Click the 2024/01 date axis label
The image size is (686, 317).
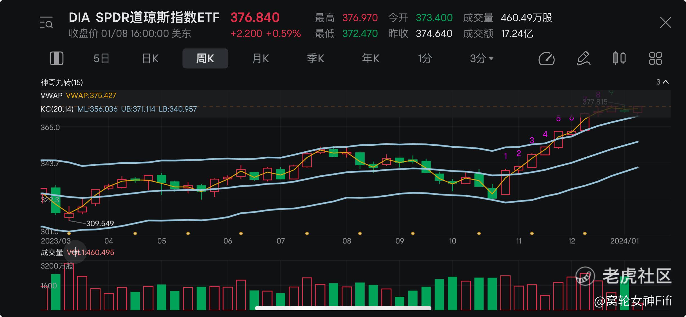[624, 241]
